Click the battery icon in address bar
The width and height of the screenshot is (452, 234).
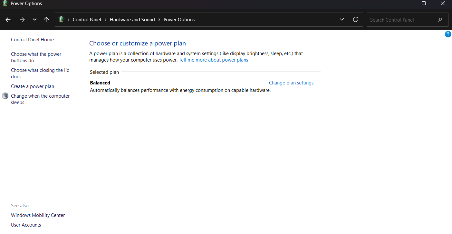point(61,20)
